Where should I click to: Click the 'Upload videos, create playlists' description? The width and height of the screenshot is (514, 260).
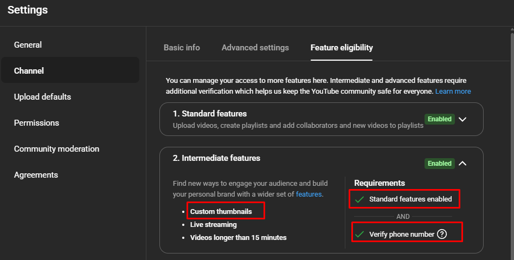[298, 126]
